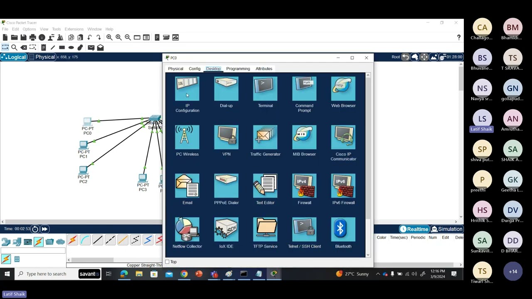Select the Console light-blue cable
The height and width of the screenshot is (299, 532).
tap(85, 240)
